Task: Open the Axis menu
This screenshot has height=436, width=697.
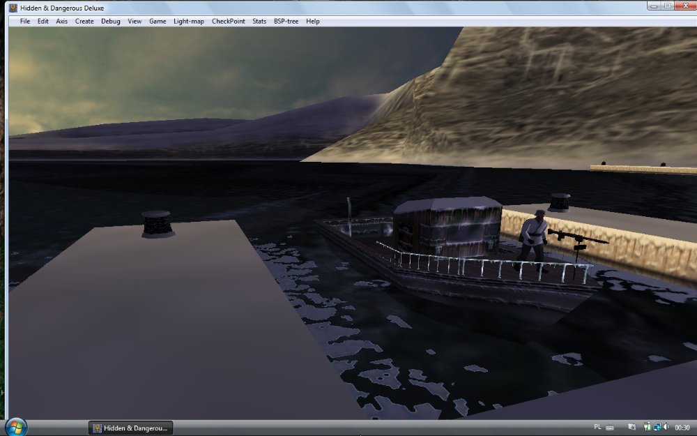Action: pyautogui.click(x=62, y=22)
